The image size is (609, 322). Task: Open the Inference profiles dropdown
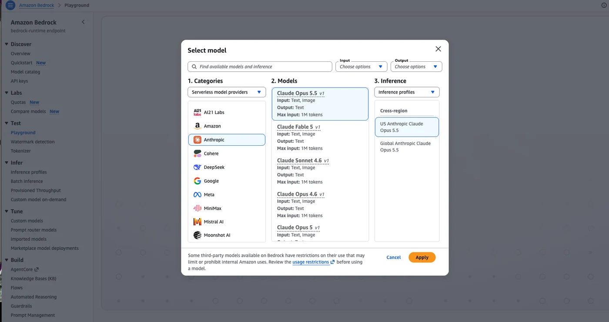(407, 92)
